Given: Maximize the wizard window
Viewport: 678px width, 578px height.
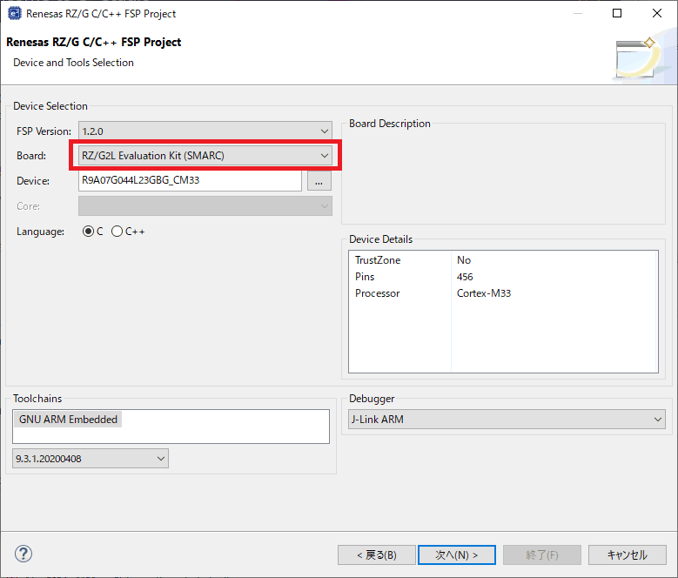Looking at the screenshot, I should pos(617,13).
